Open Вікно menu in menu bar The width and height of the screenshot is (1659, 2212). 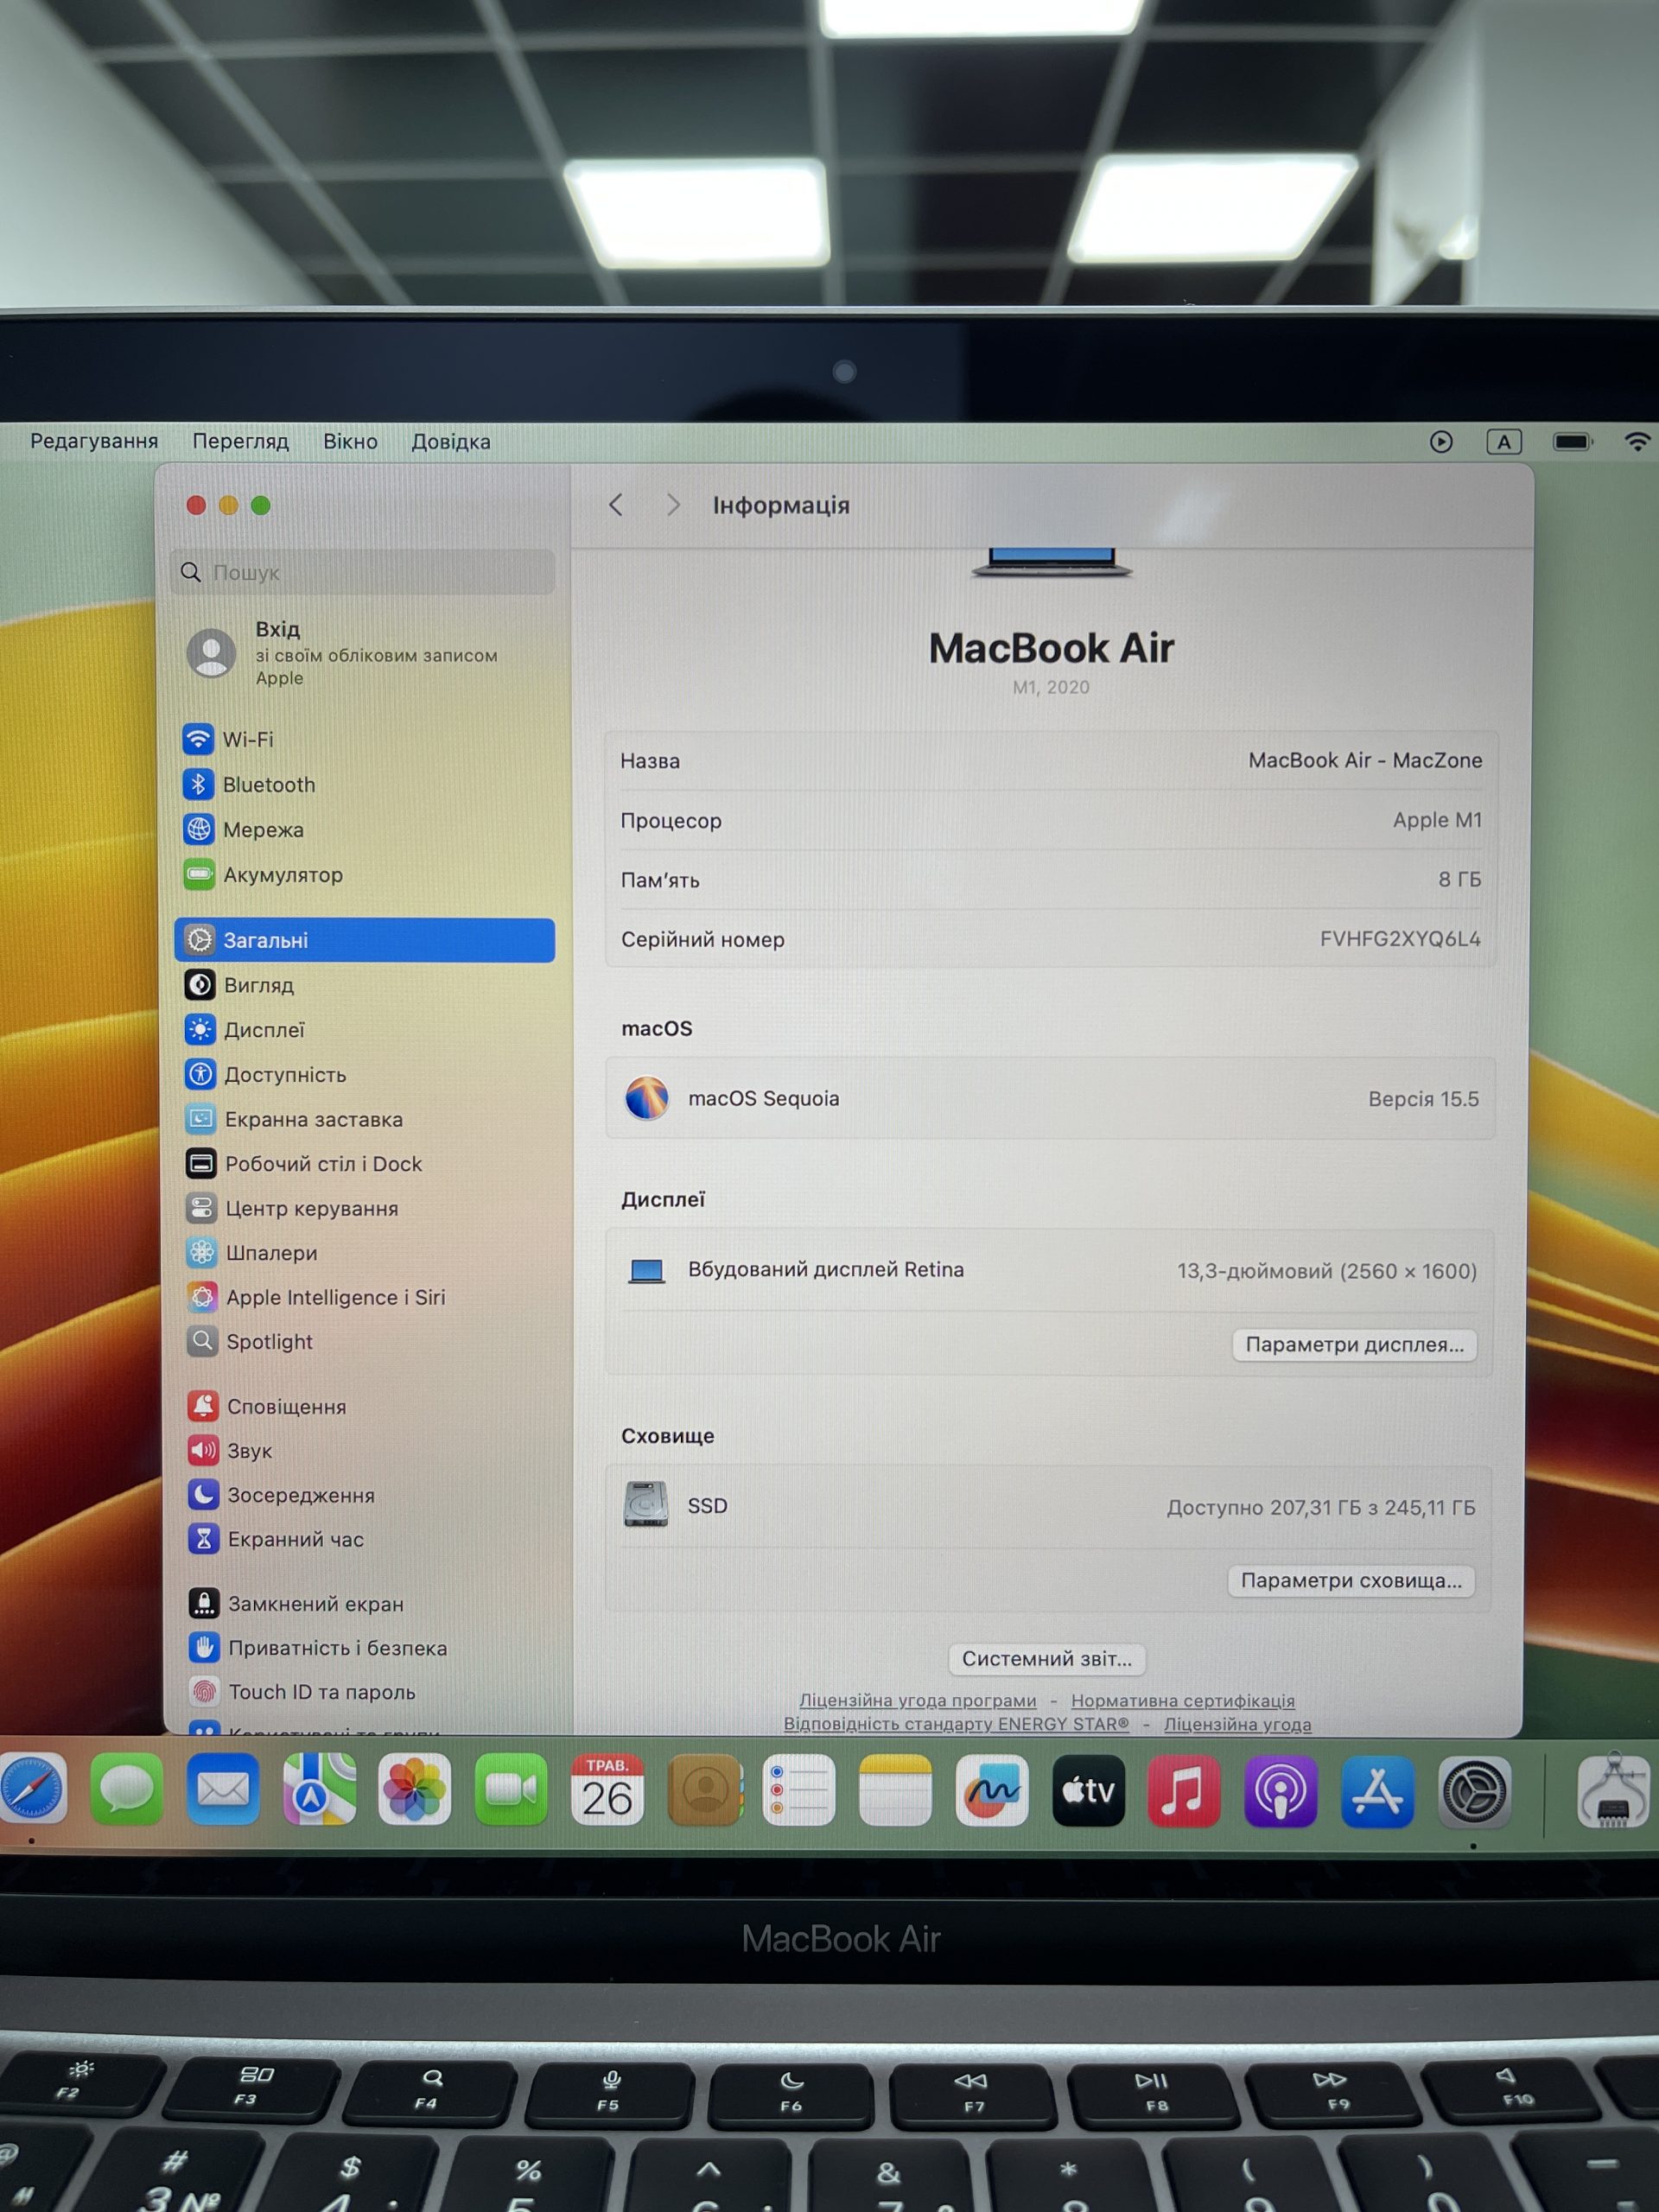pos(350,441)
